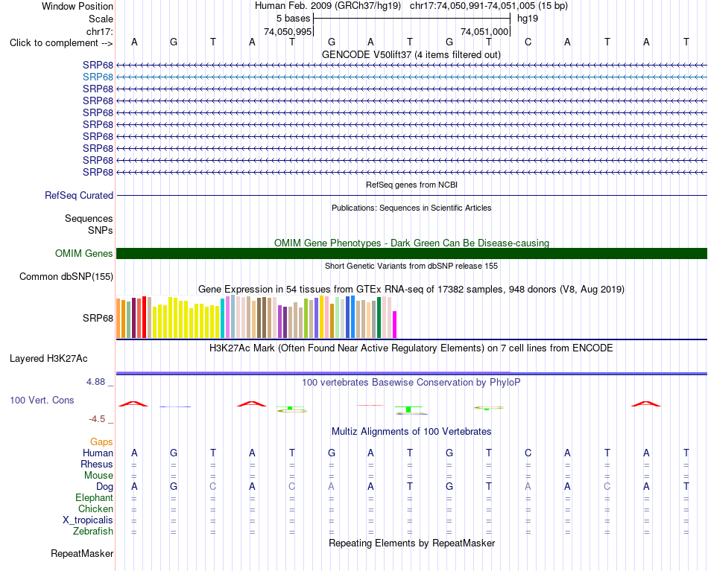Click the H3K27Ac Mark track title
The width and height of the screenshot is (708, 571).
(411, 348)
